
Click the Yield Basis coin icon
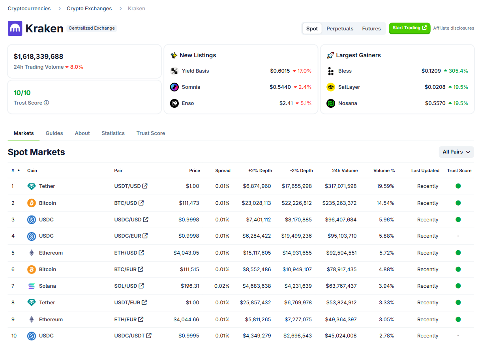coord(174,71)
